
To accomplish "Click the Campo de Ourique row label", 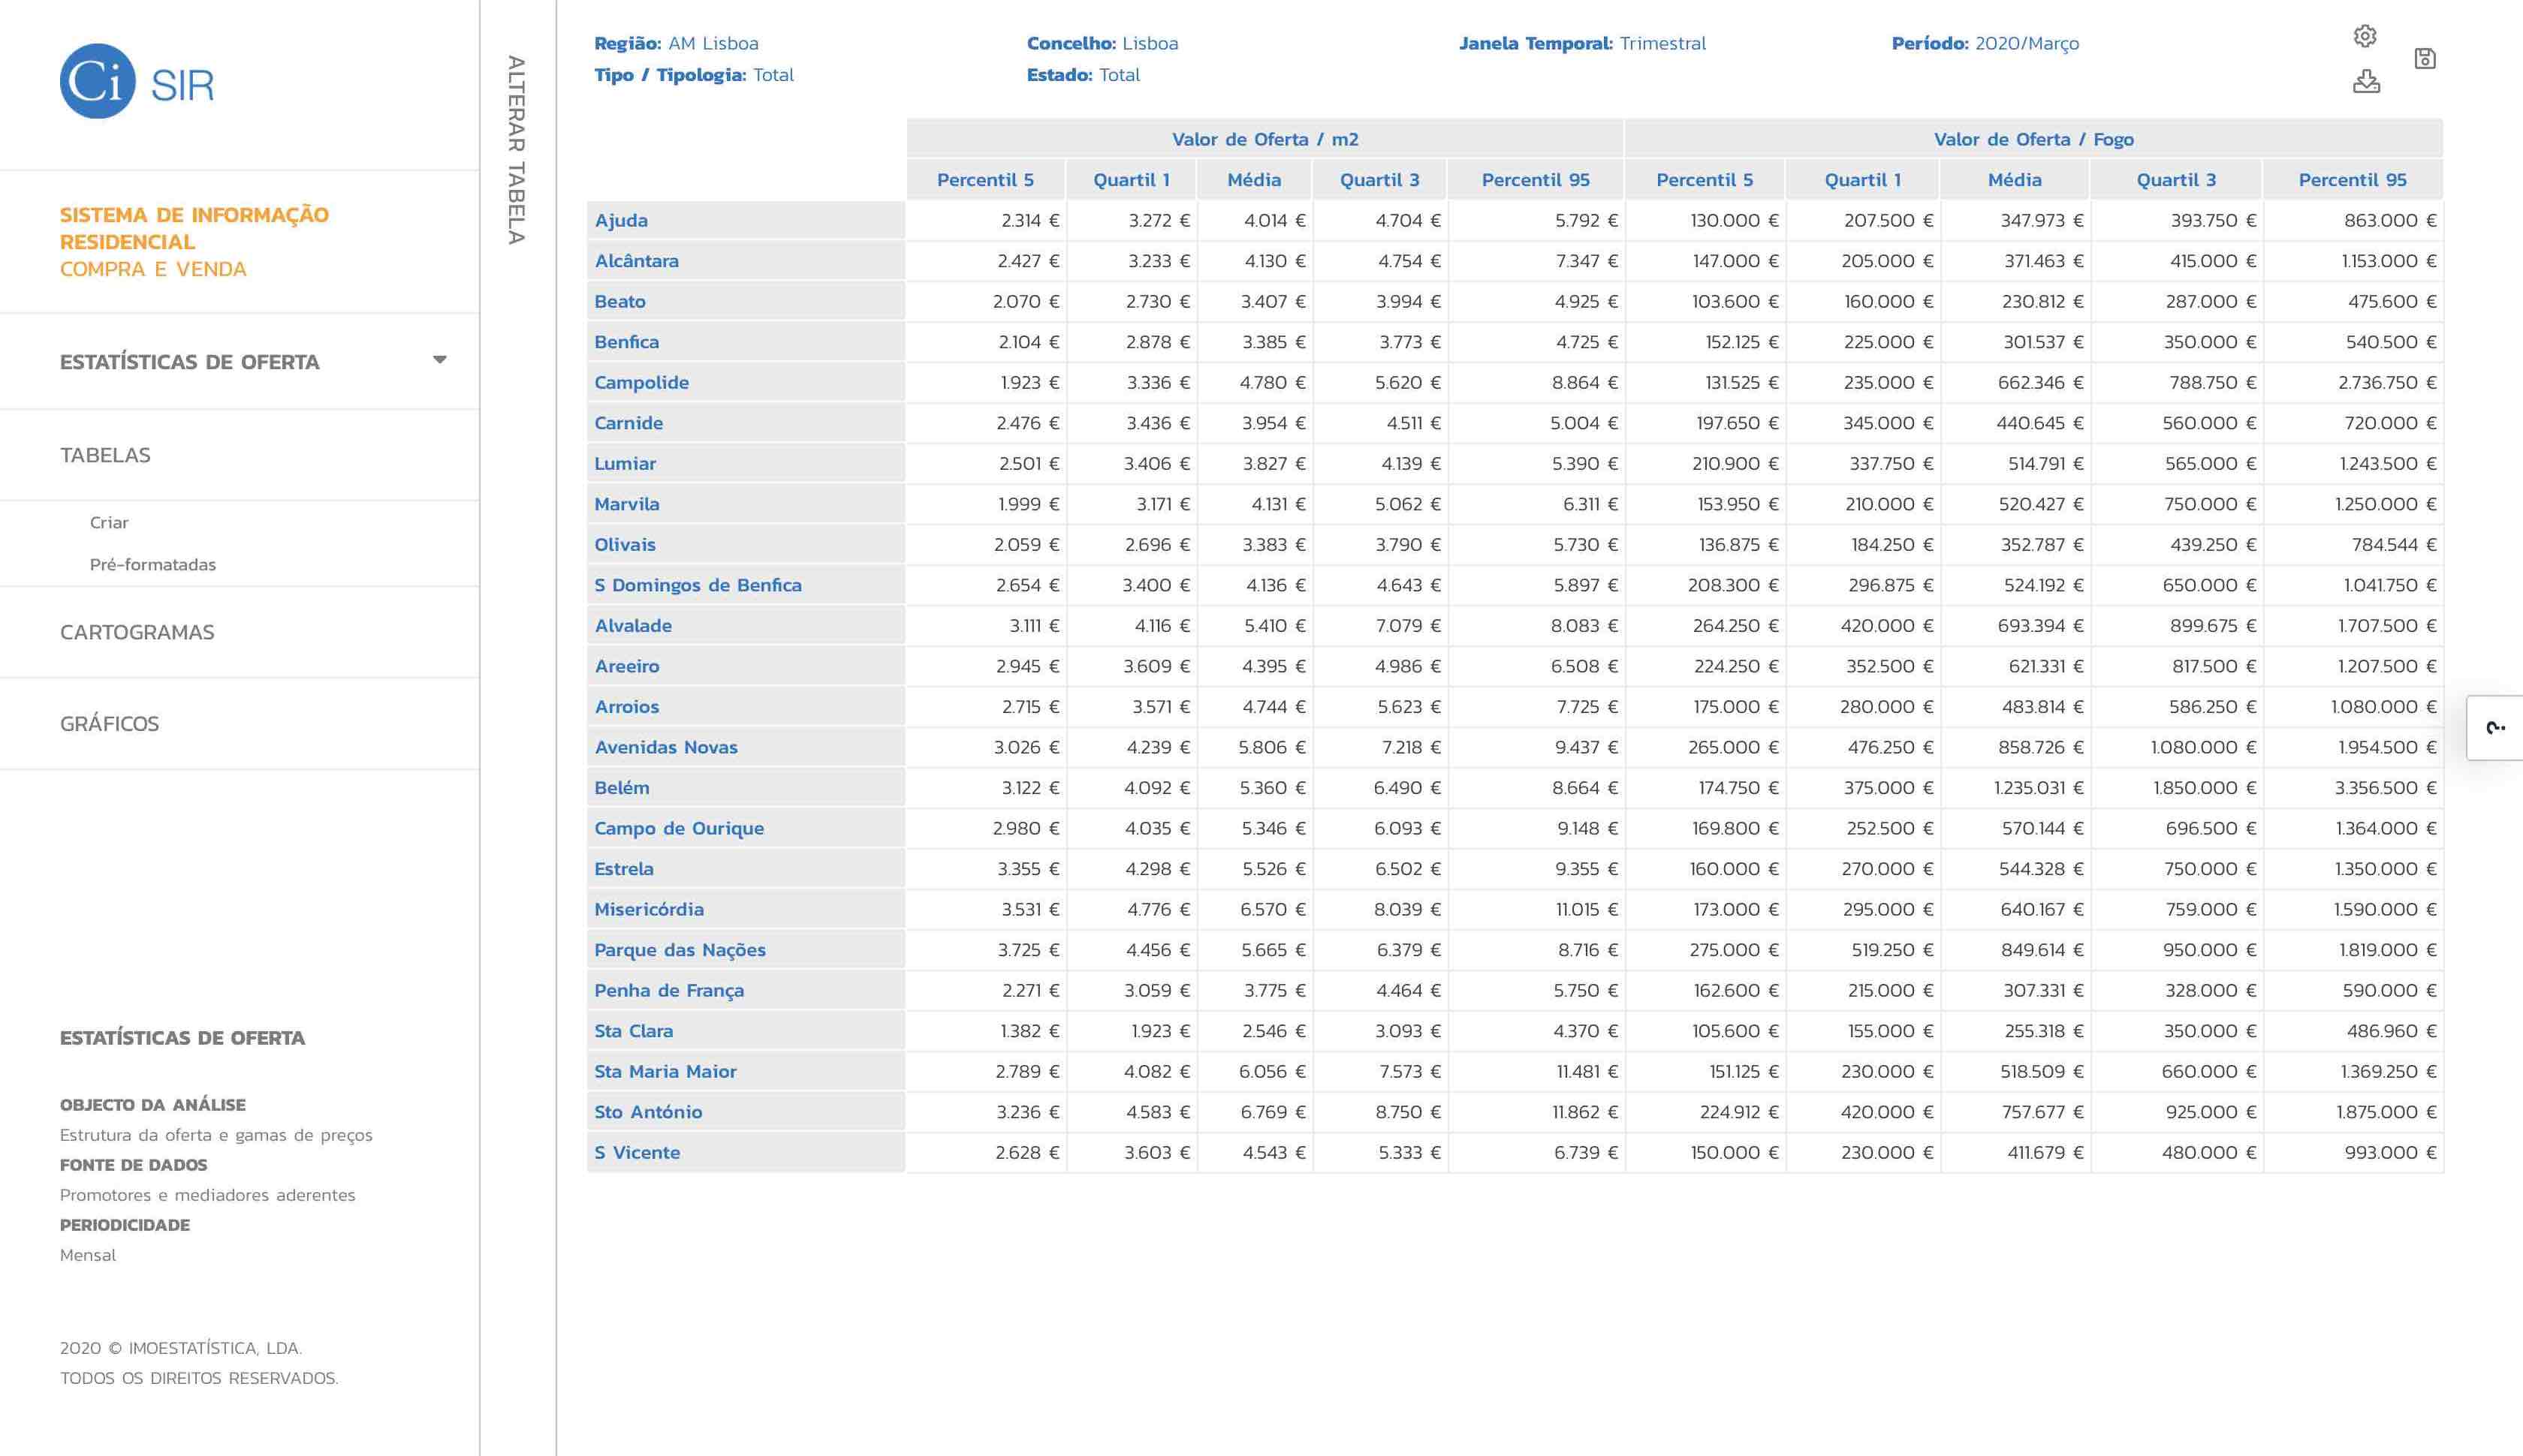I will coord(678,828).
